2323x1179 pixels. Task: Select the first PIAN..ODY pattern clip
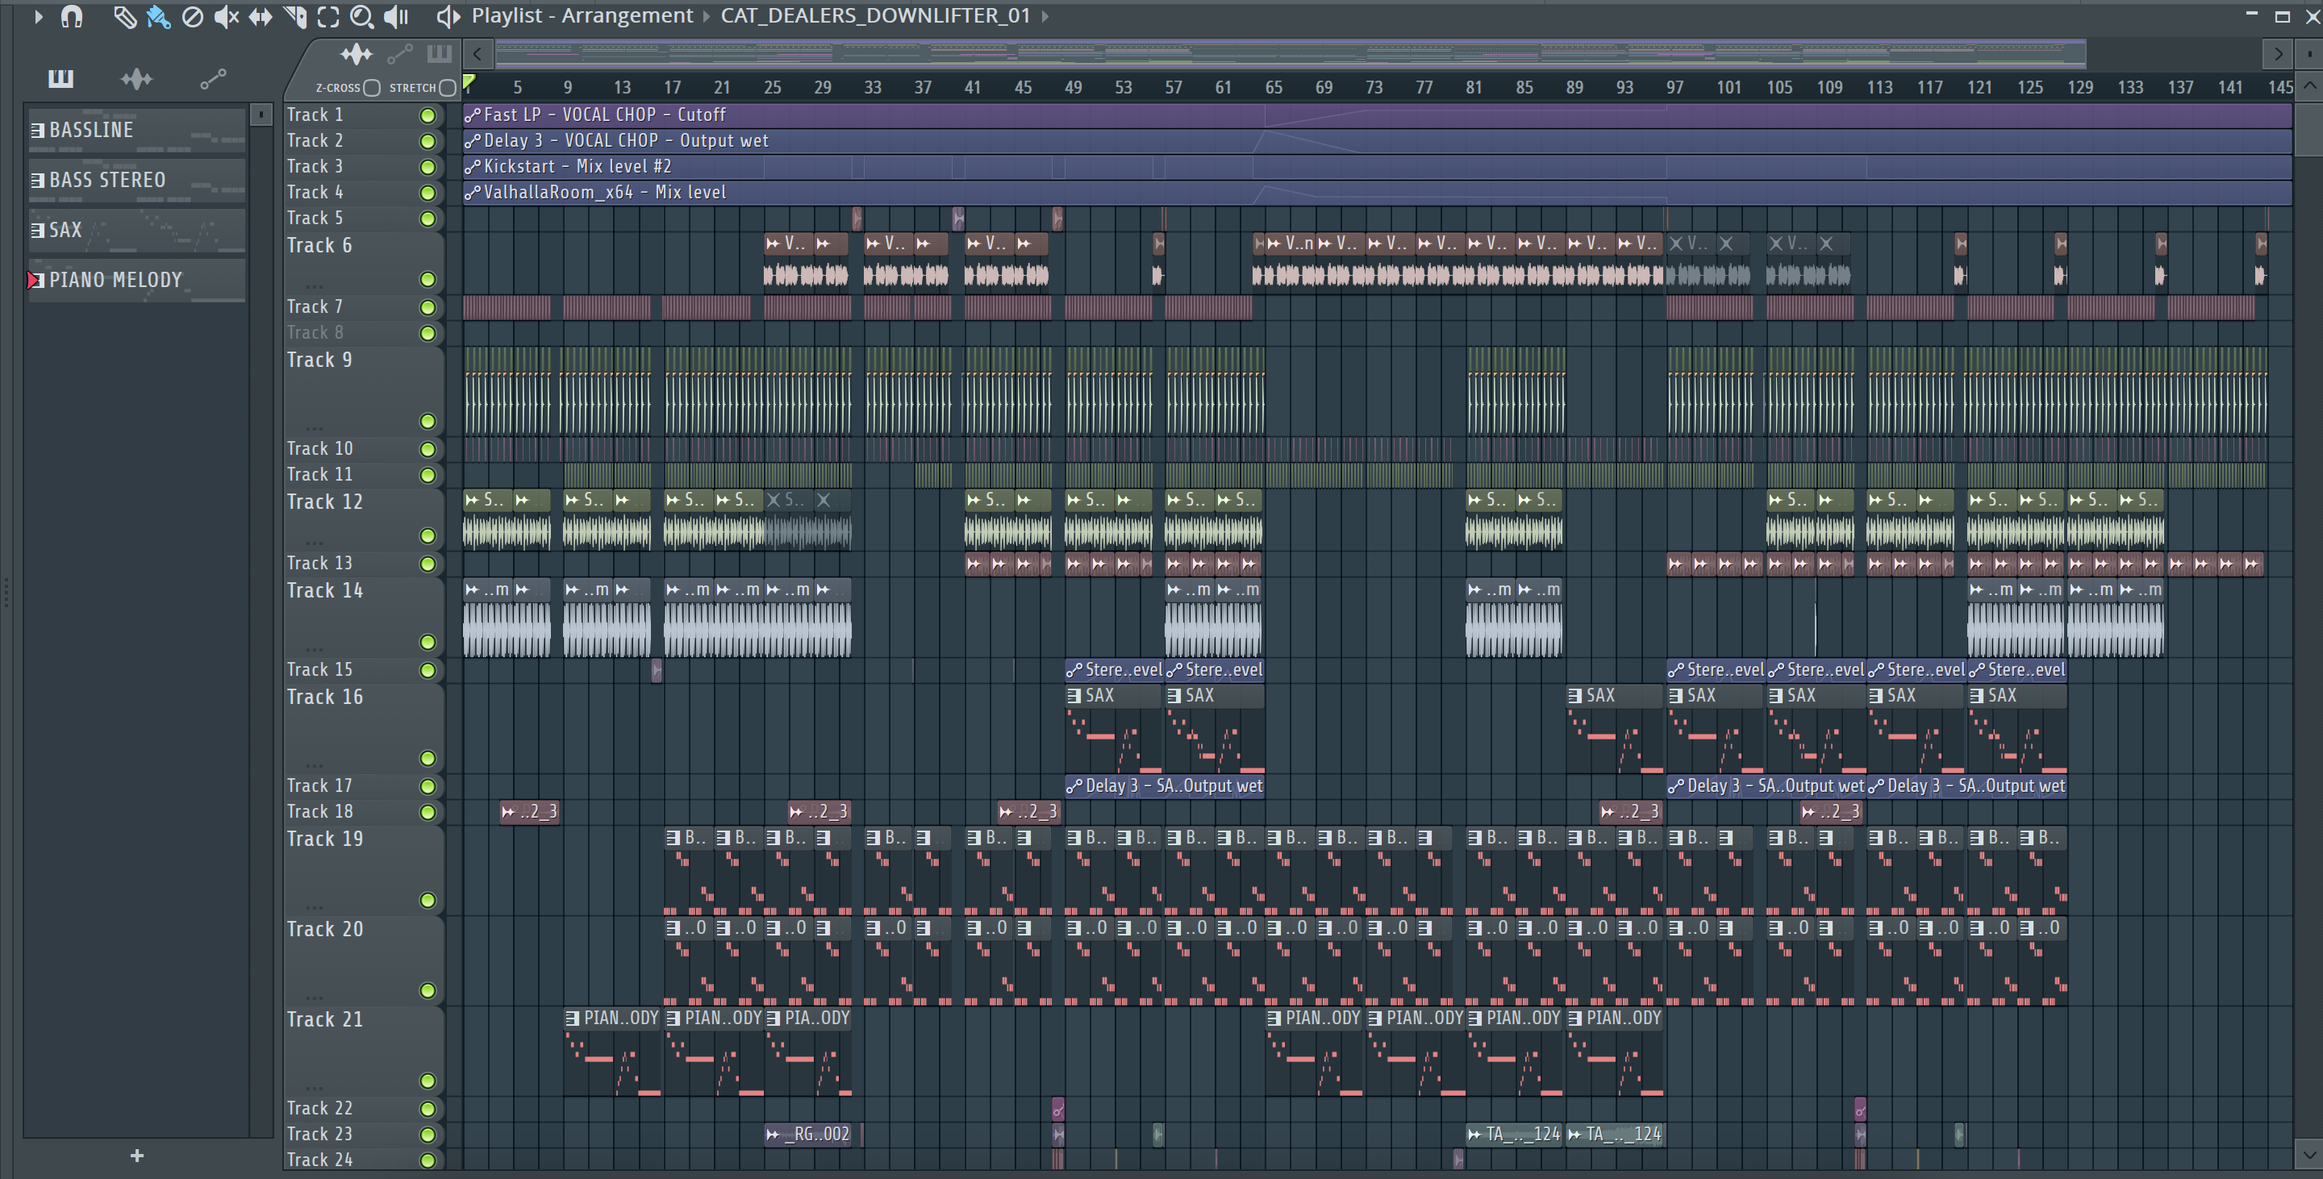click(x=612, y=1051)
